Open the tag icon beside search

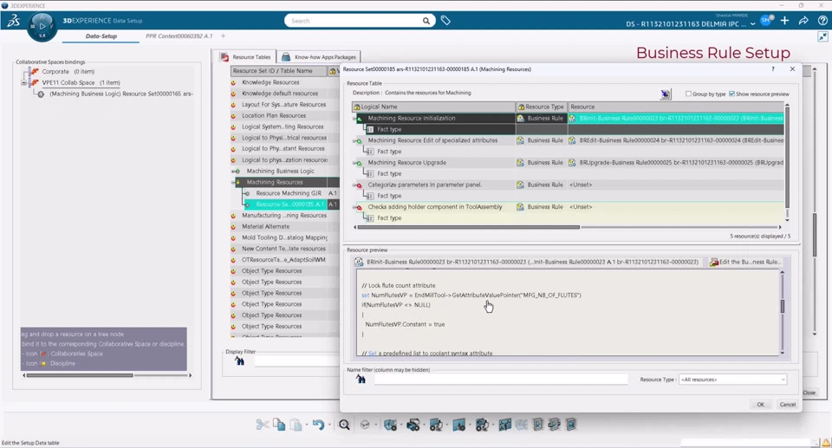point(445,21)
